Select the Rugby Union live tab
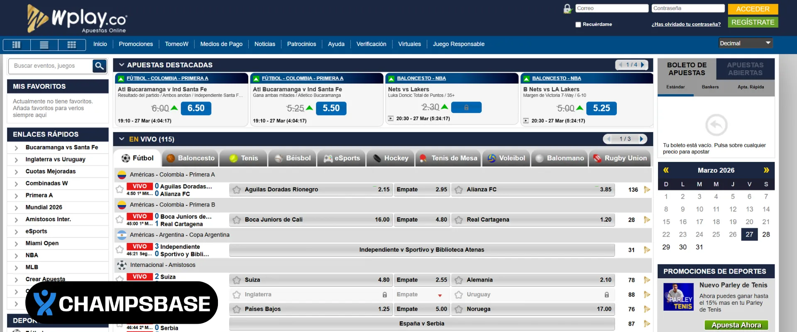 coord(619,158)
